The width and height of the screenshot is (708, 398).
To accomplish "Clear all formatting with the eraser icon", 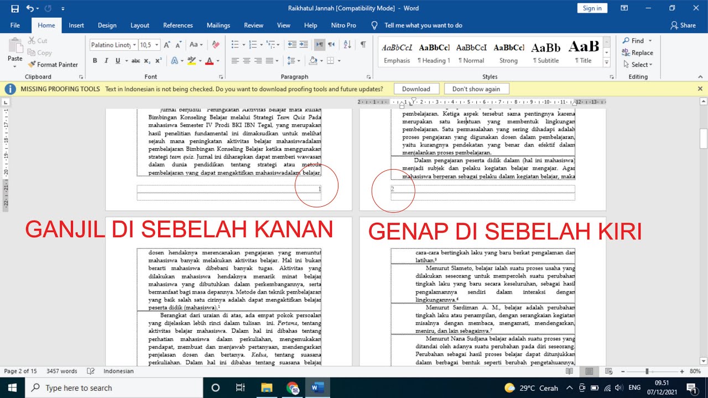I will (x=216, y=45).
